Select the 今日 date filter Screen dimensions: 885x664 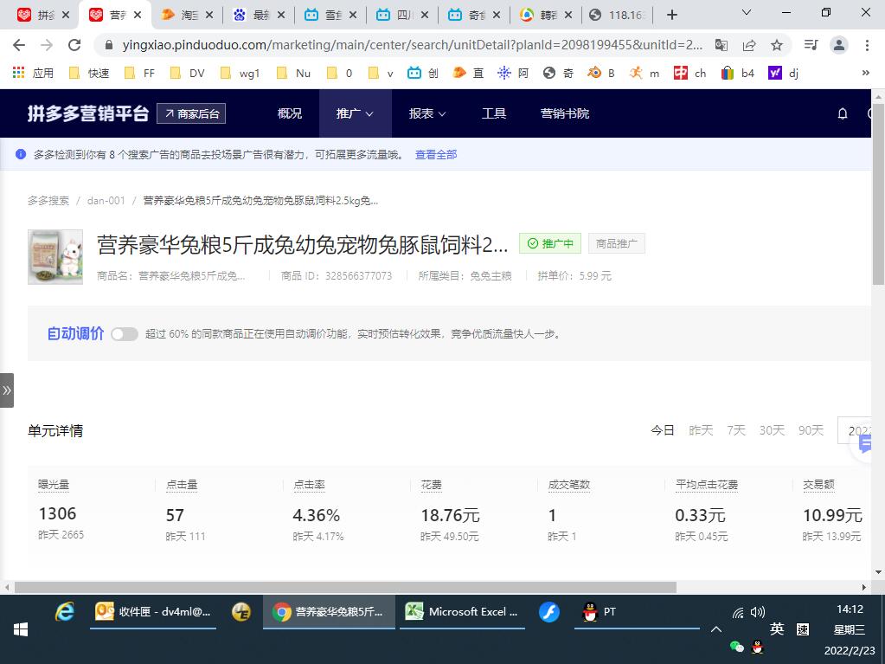(x=663, y=431)
